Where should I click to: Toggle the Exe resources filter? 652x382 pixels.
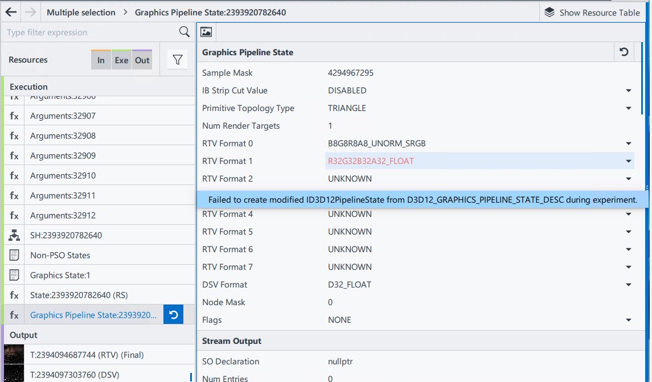click(x=121, y=60)
